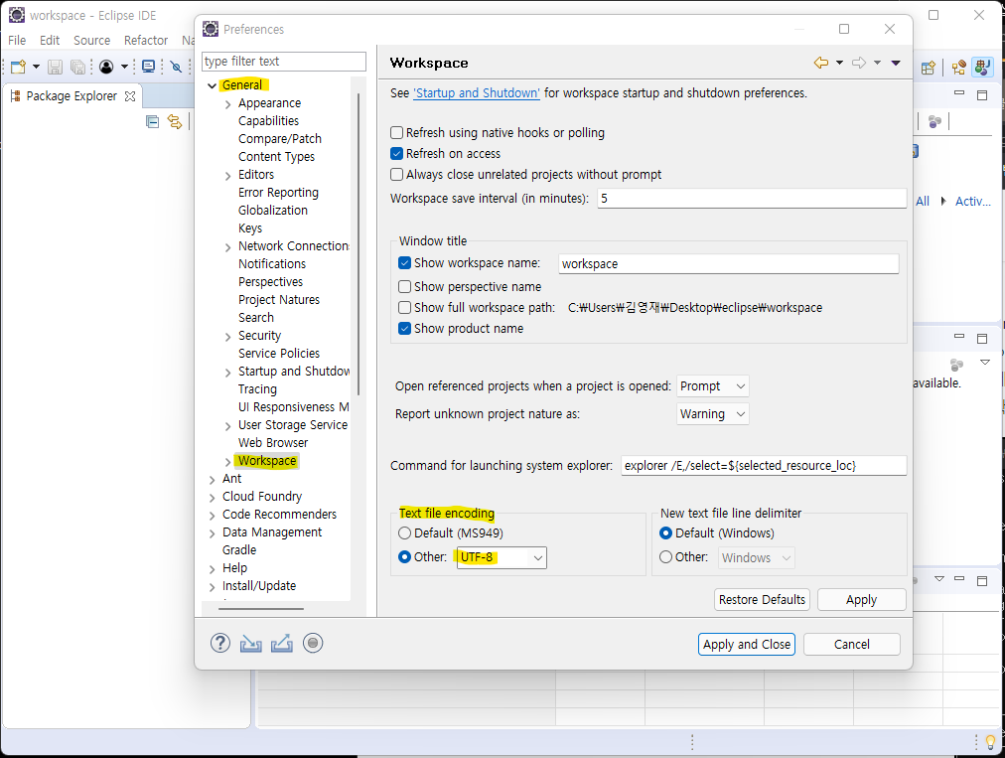
Task: Select Other line delimiter radio button
Action: (666, 556)
